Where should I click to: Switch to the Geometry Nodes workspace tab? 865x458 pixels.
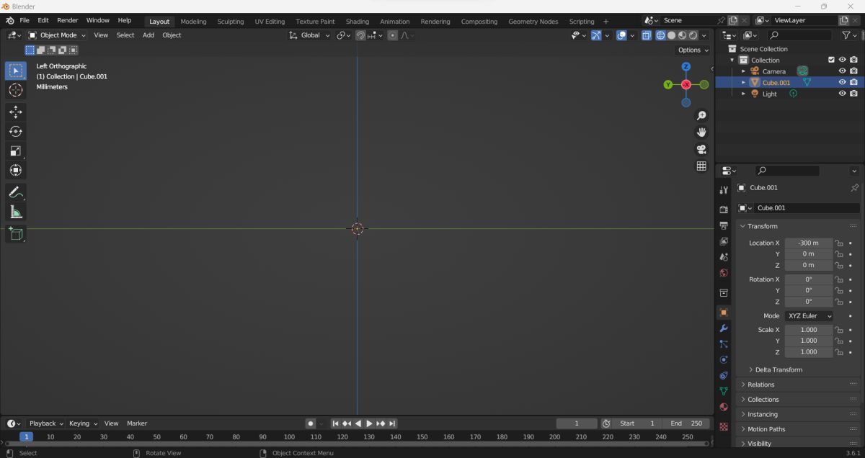pos(533,22)
